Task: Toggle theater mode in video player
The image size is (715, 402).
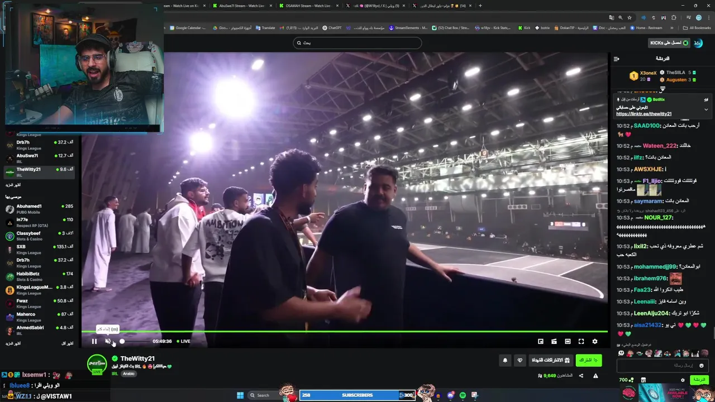Action: click(x=568, y=341)
